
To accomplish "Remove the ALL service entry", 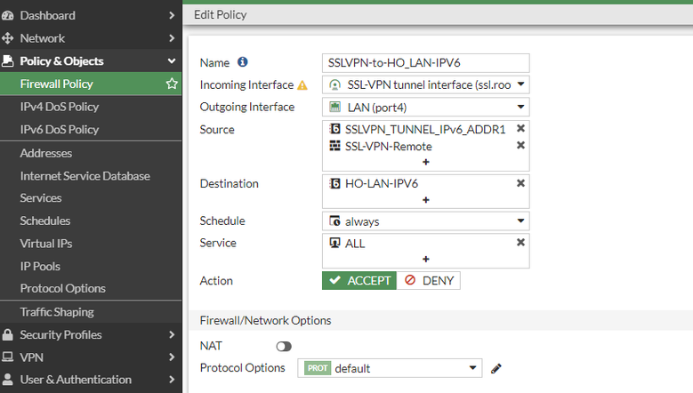I will pyautogui.click(x=520, y=243).
